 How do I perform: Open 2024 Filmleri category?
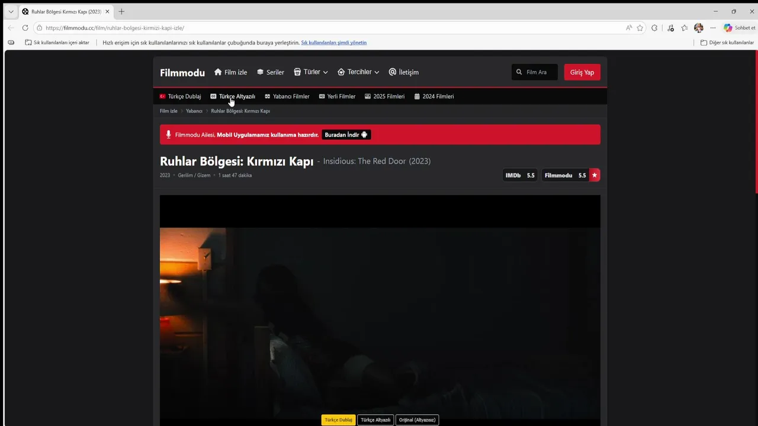pyautogui.click(x=434, y=96)
